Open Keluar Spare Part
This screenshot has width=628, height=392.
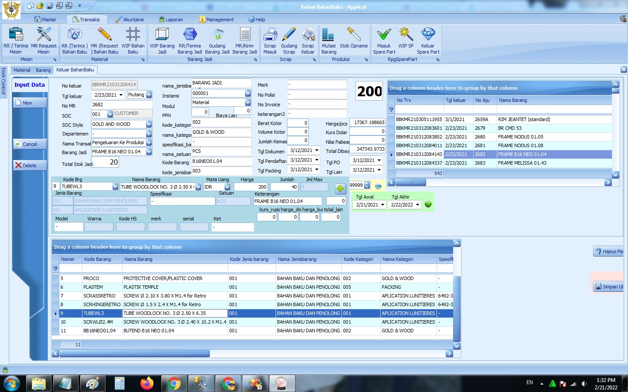(x=428, y=40)
